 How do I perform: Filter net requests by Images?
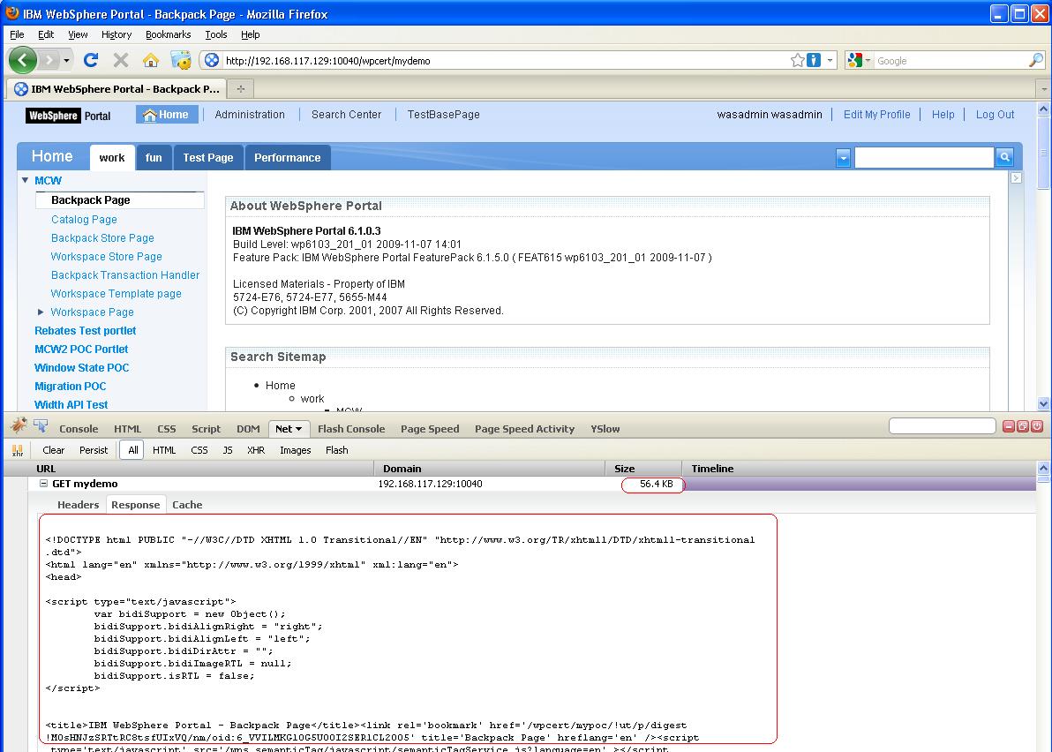click(295, 450)
